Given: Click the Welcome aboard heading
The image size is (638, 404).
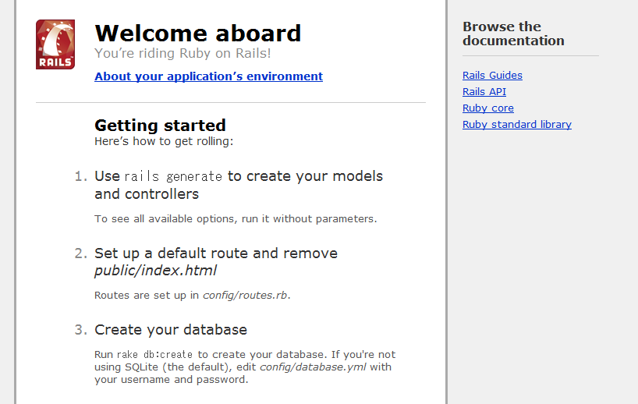Looking at the screenshot, I should tap(198, 33).
